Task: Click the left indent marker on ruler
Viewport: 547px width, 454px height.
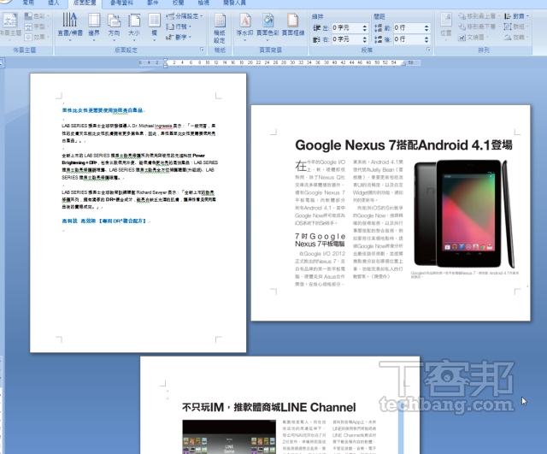Action: pyautogui.click(x=165, y=63)
